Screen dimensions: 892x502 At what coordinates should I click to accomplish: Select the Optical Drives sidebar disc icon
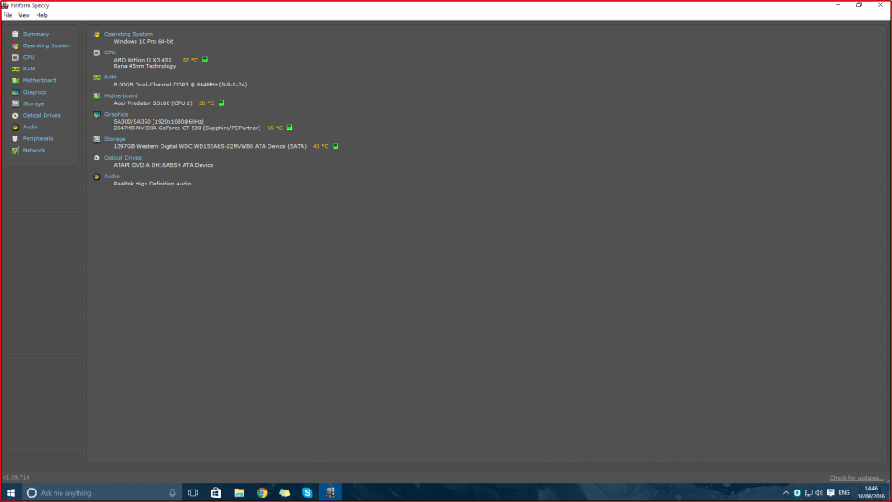point(15,115)
